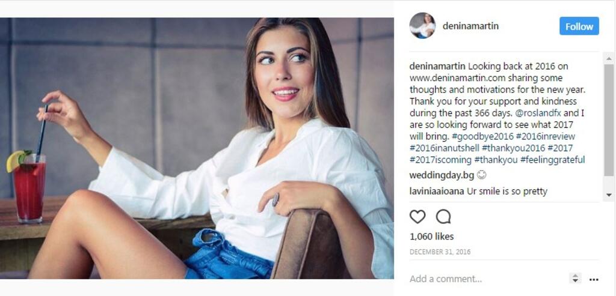Like the post with the heart icon
Viewport: 616px width, 296px height.
coord(417,216)
